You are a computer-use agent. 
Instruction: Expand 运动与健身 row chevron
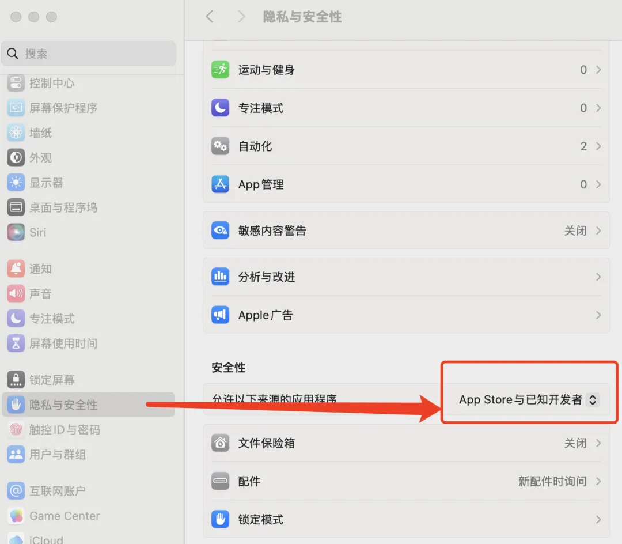(598, 70)
